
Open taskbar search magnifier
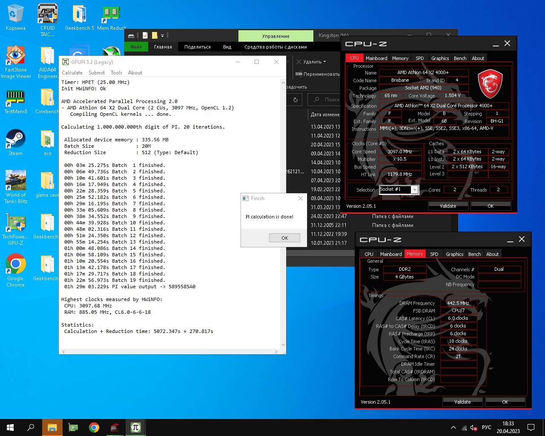[x=31, y=427]
